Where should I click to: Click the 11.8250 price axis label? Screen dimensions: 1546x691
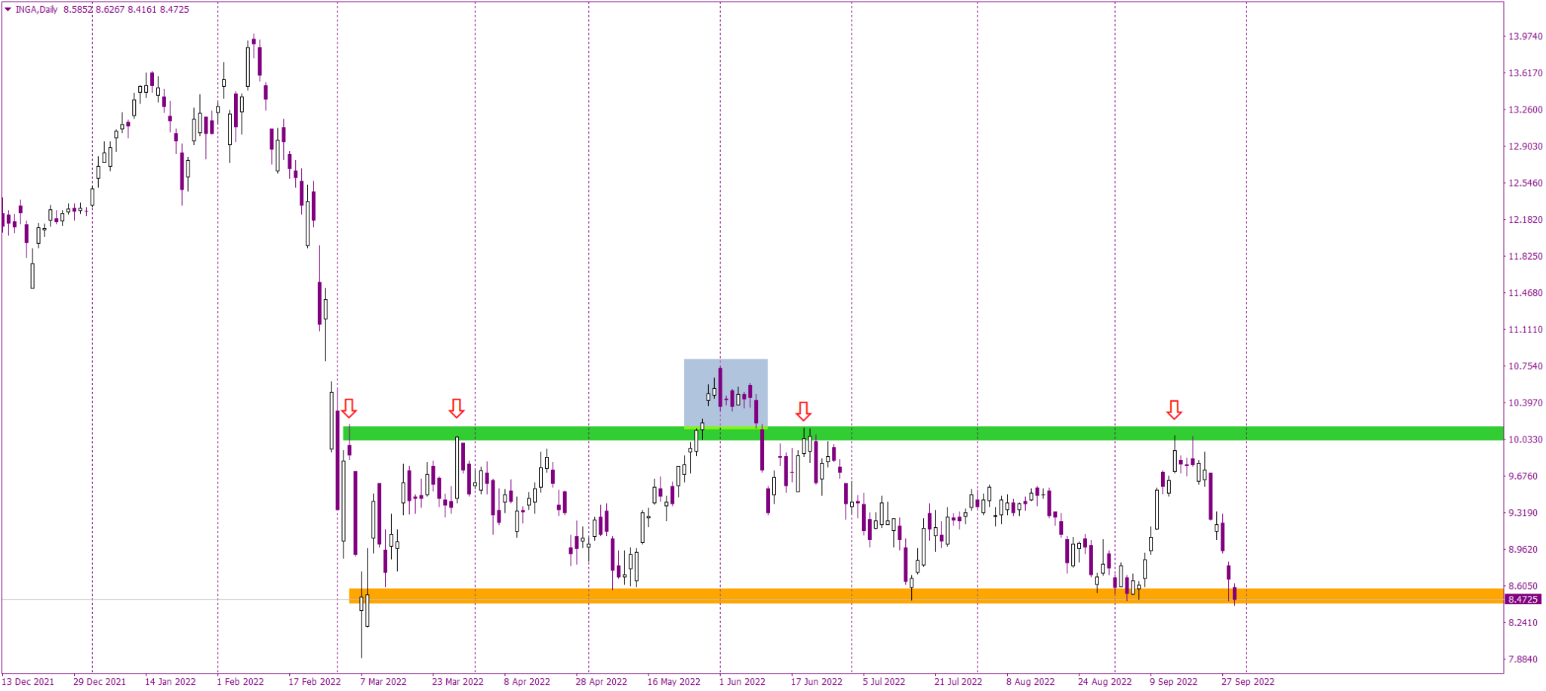(x=1525, y=257)
